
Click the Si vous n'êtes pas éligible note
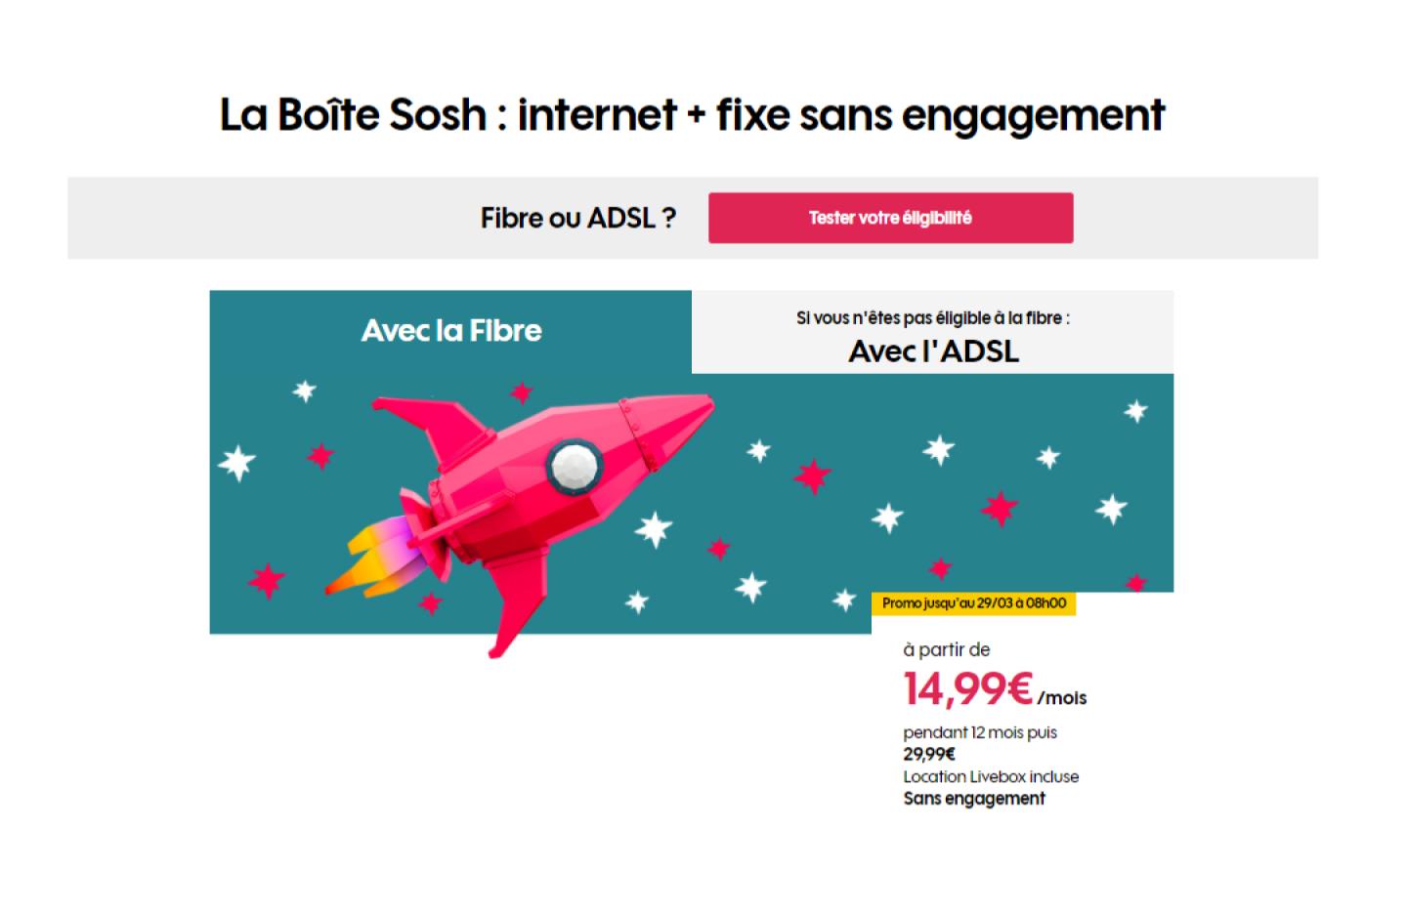932,318
